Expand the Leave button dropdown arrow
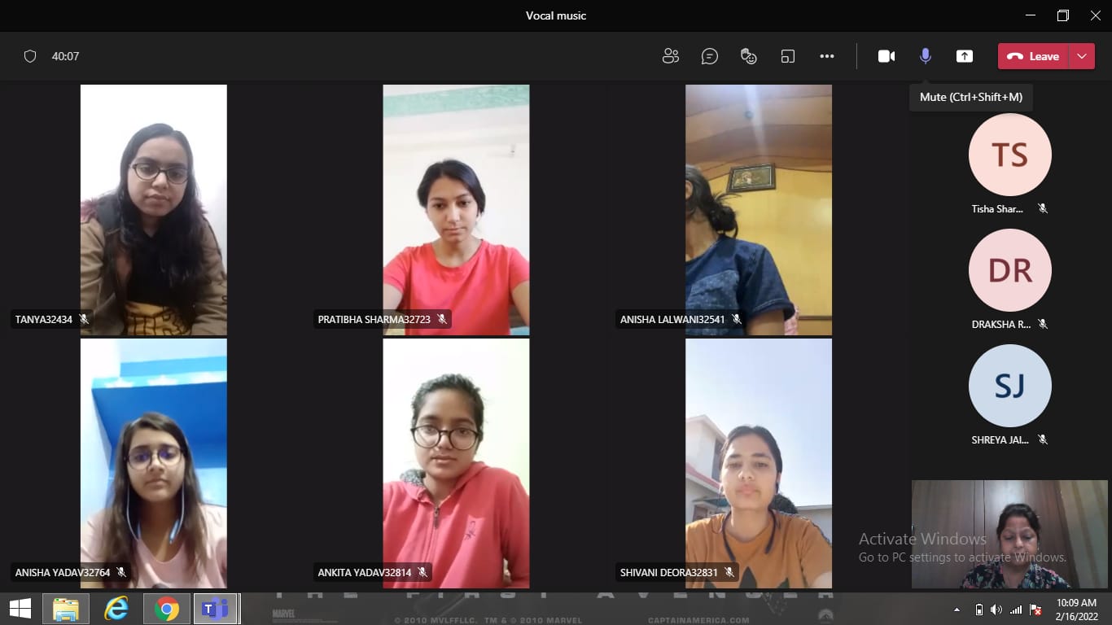This screenshot has width=1112, height=625. click(1081, 56)
